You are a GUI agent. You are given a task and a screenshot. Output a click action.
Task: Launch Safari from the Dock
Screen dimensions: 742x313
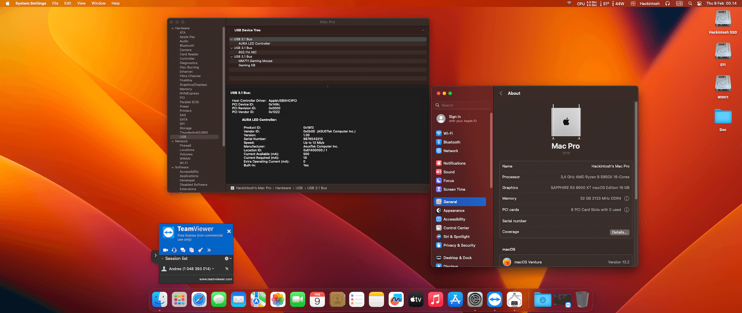(199, 299)
